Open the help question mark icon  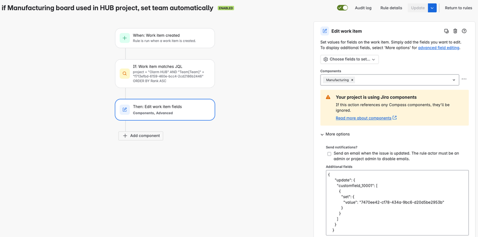464,31
